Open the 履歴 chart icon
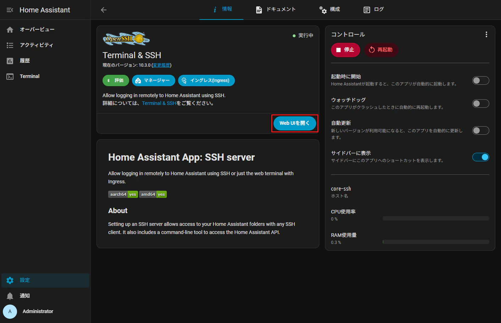The image size is (501, 323). click(x=10, y=61)
